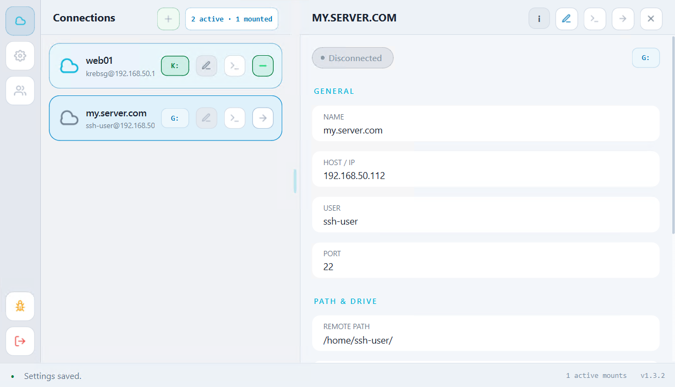675x387 pixels.
Task: Mount my.server.com using row arrow button
Action: pos(263,118)
